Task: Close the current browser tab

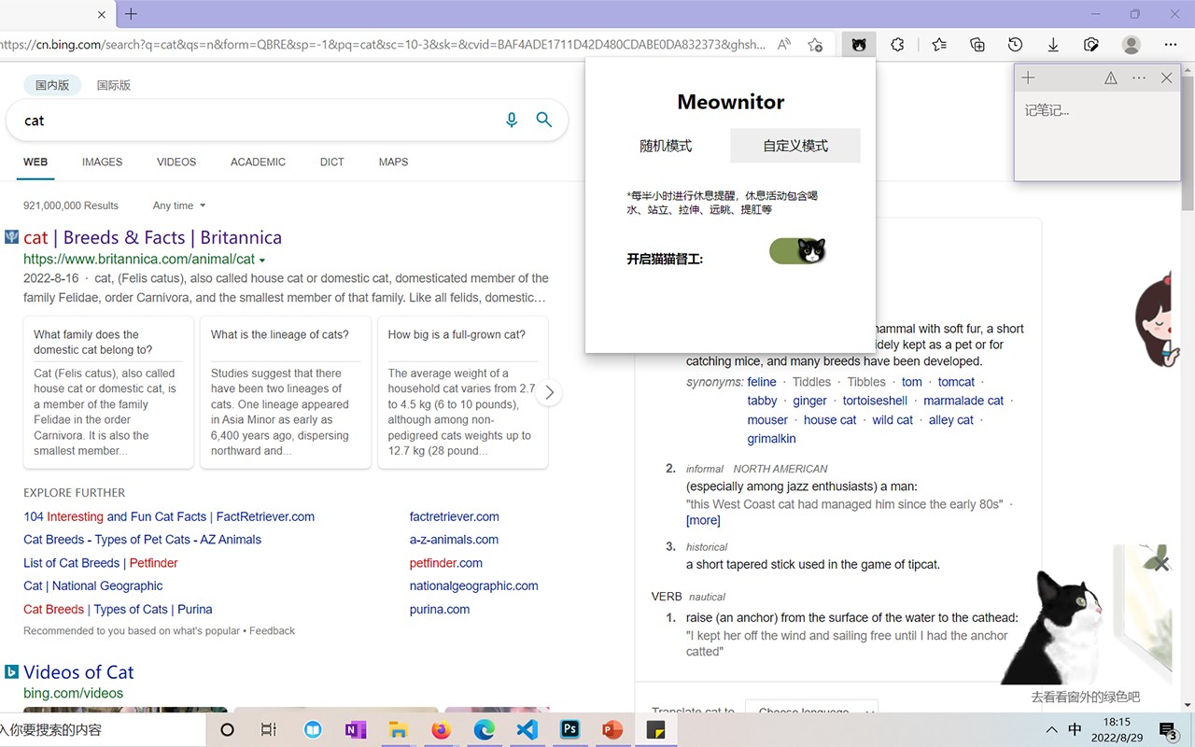Action: [x=102, y=15]
